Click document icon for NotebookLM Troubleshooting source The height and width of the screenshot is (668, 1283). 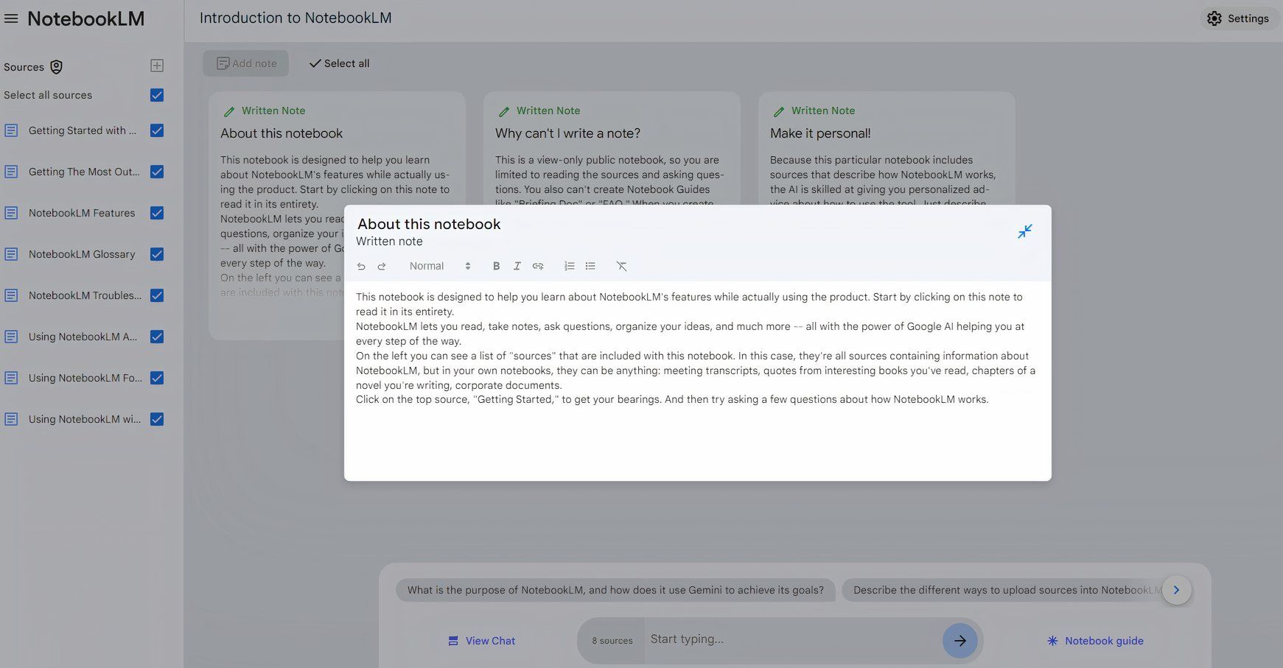click(11, 295)
